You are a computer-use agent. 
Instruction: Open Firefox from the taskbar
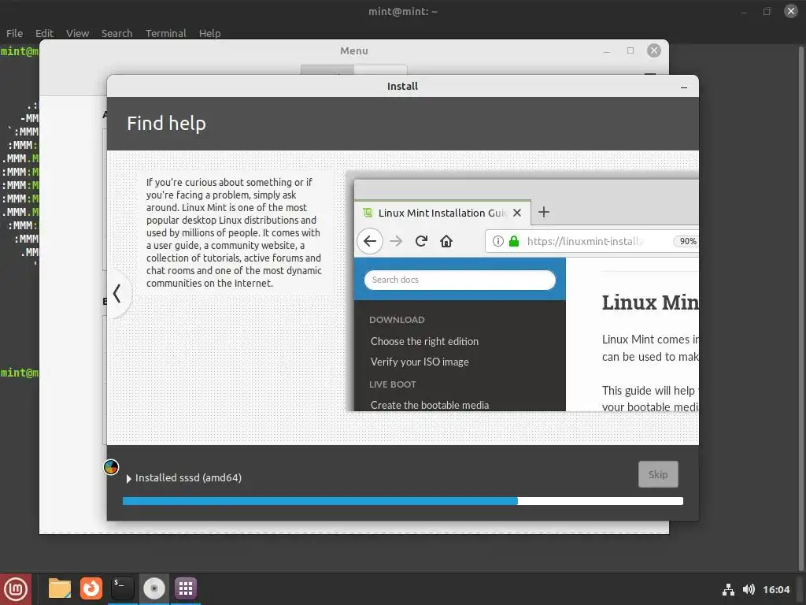91,588
